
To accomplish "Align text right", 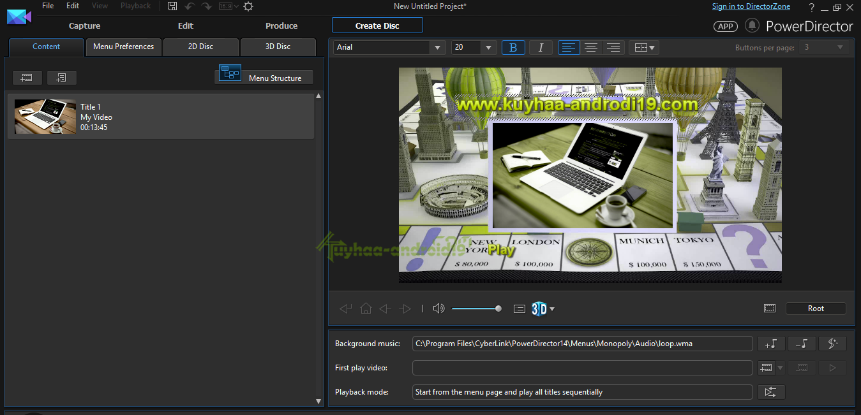I will (613, 47).
